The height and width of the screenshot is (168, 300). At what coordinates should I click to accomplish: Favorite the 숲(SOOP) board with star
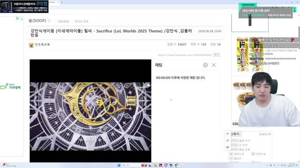click(49, 21)
